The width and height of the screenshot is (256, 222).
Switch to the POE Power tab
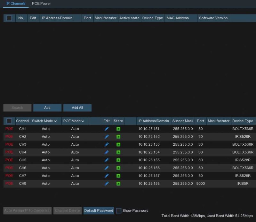tap(41, 4)
